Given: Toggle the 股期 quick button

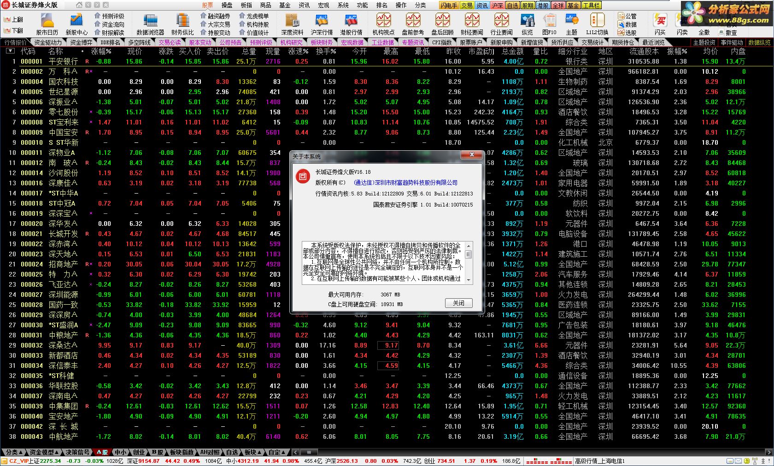Looking at the screenshot, I should point(528,6).
